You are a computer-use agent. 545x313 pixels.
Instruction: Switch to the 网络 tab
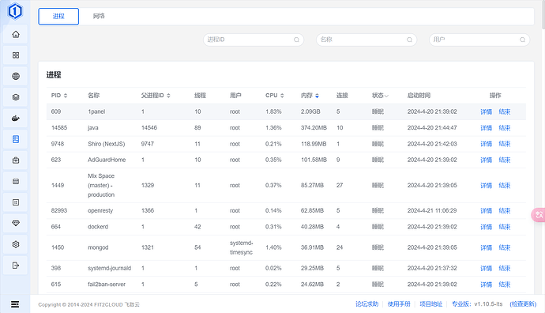(x=99, y=16)
